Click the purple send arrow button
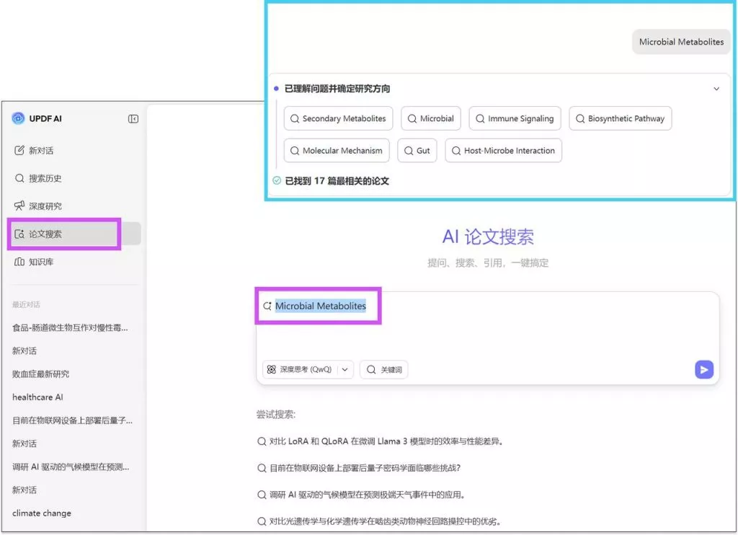 704,369
